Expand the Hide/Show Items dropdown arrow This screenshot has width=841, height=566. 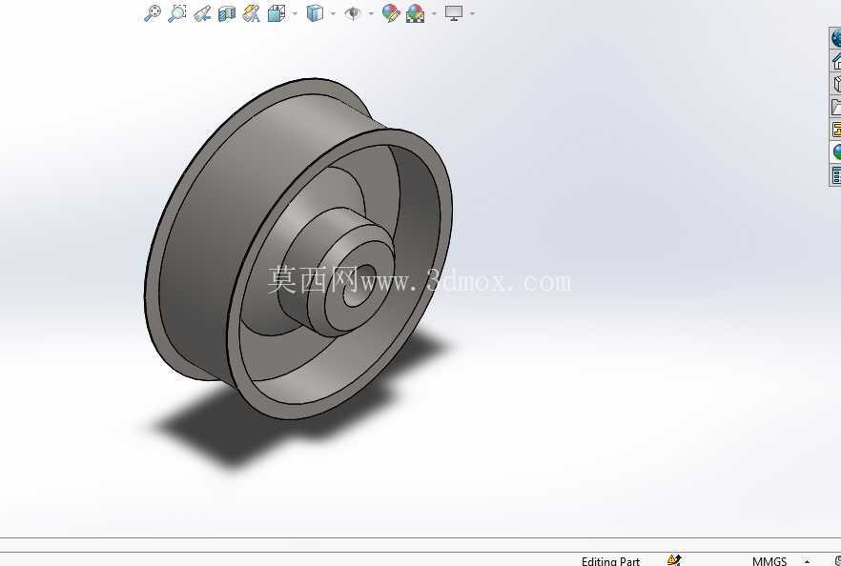point(371,13)
